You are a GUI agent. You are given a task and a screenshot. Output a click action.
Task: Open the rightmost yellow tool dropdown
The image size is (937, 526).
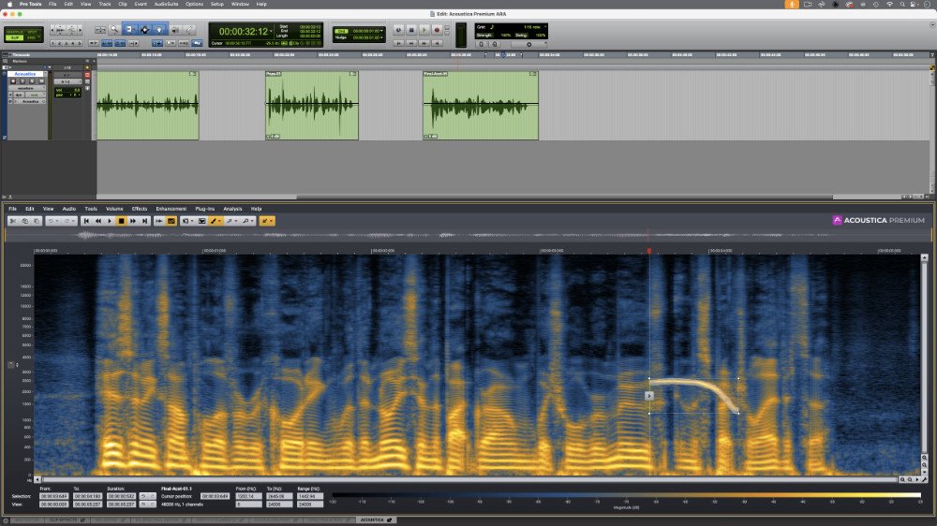click(x=272, y=221)
